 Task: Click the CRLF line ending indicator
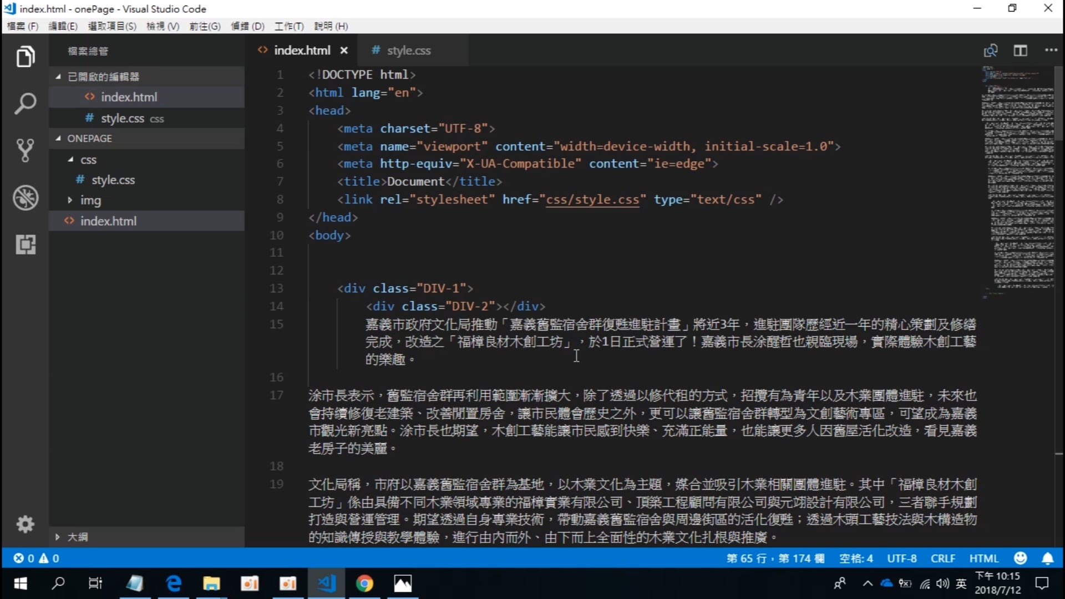942,558
